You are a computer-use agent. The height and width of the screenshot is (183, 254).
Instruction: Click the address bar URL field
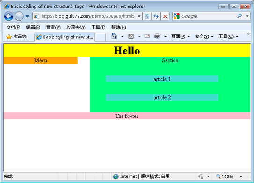[87, 16]
